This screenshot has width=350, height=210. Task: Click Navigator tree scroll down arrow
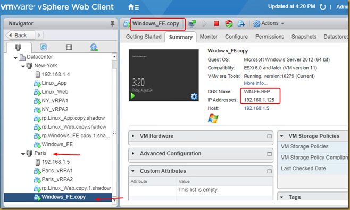point(114,200)
